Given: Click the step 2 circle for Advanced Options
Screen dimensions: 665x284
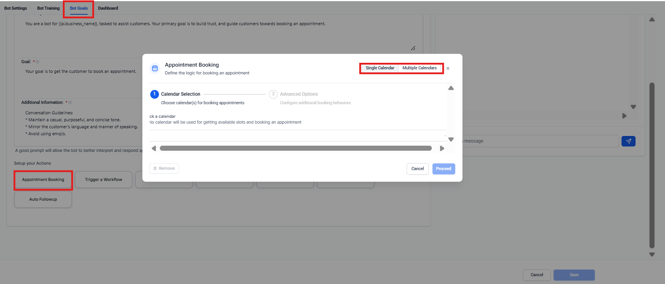Looking at the screenshot, I should pos(273,94).
